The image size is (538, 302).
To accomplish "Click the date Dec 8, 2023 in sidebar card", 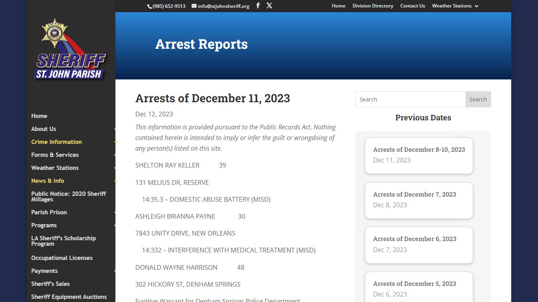I will click(x=390, y=205).
